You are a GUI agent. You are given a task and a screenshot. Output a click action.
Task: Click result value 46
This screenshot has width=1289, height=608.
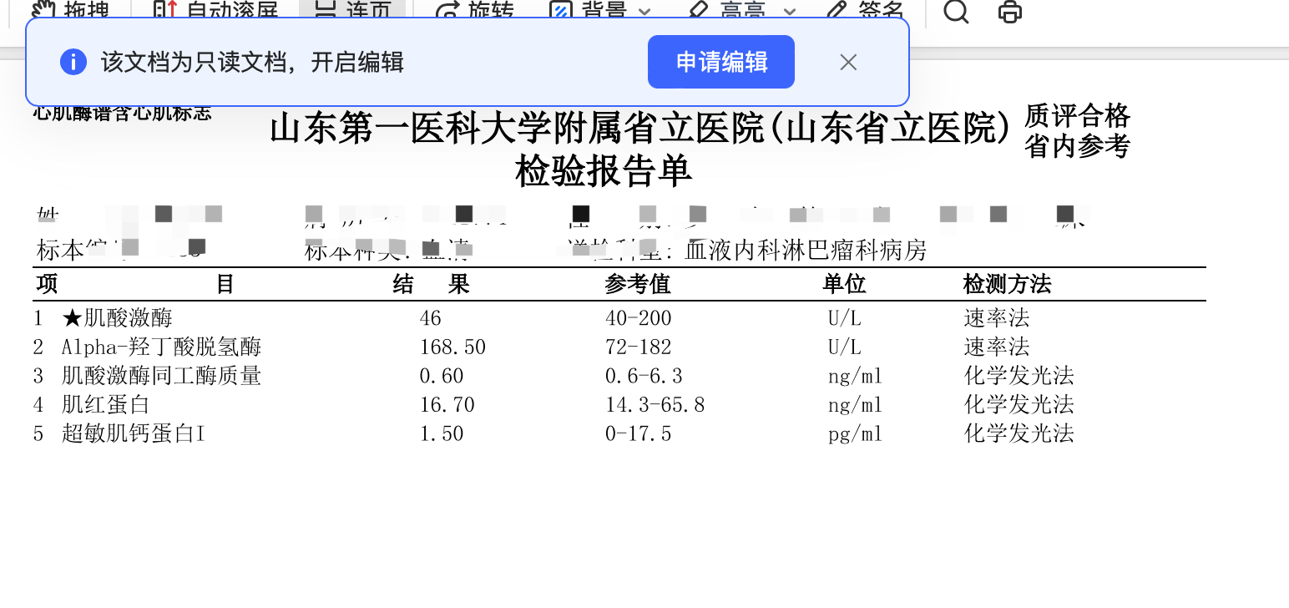tap(431, 318)
